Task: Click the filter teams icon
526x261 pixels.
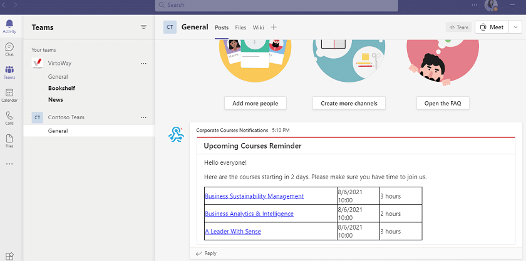Action: click(143, 27)
